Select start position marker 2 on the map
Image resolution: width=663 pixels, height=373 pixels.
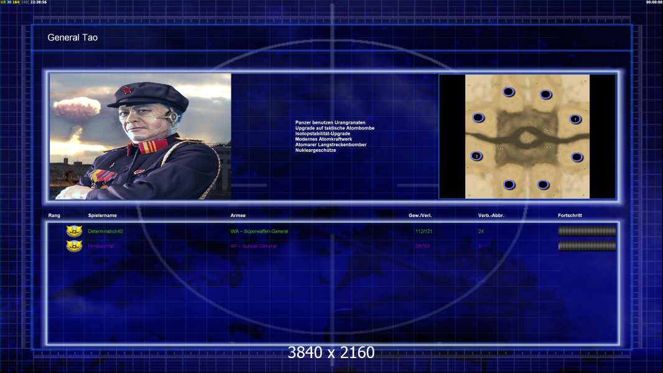click(476, 156)
